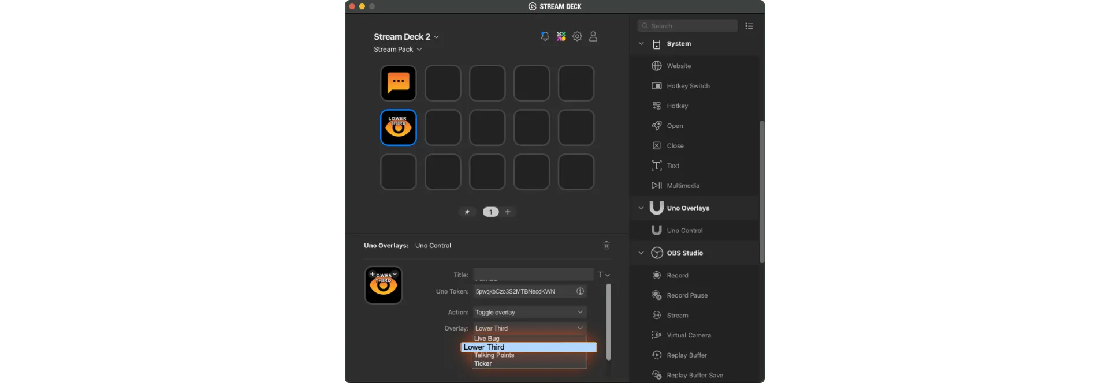The height and width of the screenshot is (383, 1109).
Task: Collapse the OBS Studio category
Action: (x=641, y=253)
